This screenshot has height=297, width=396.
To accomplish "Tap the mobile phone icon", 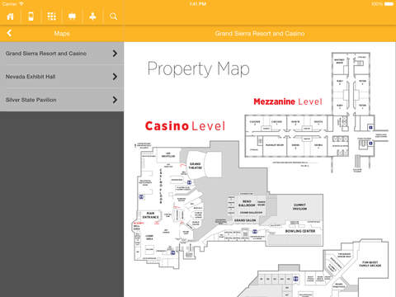I will (31, 16).
